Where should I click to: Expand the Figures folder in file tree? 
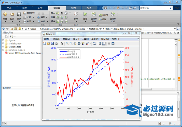coord(3,40)
